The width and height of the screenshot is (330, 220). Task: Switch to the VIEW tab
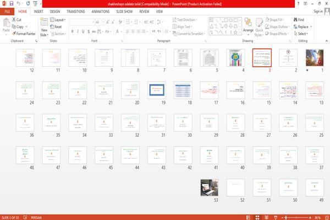[159, 12]
